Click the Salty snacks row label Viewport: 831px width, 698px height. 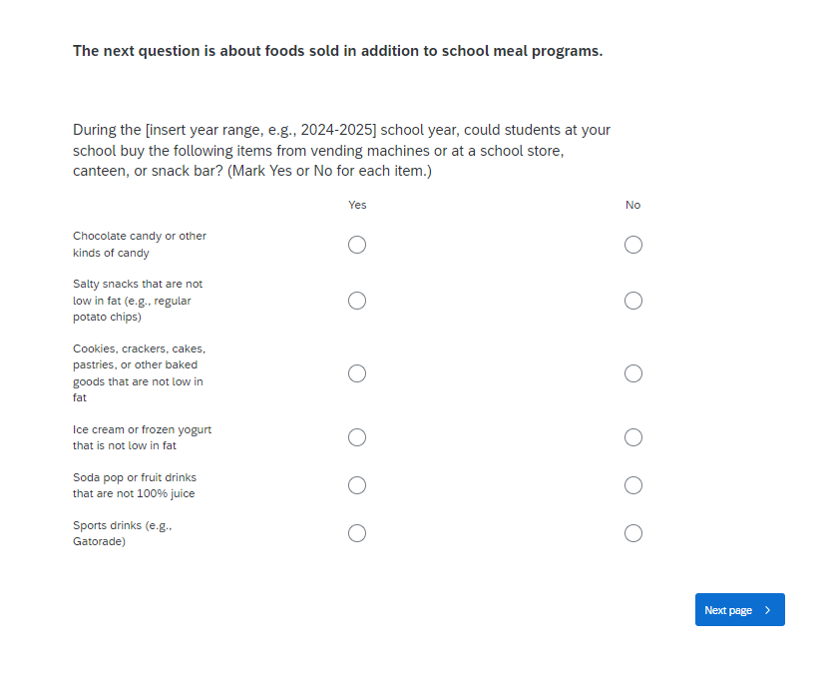pos(137,301)
